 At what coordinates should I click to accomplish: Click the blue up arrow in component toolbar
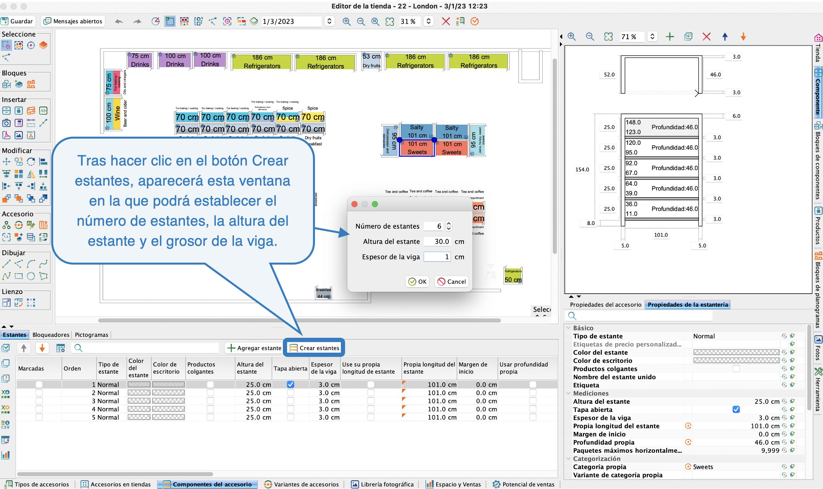point(725,37)
